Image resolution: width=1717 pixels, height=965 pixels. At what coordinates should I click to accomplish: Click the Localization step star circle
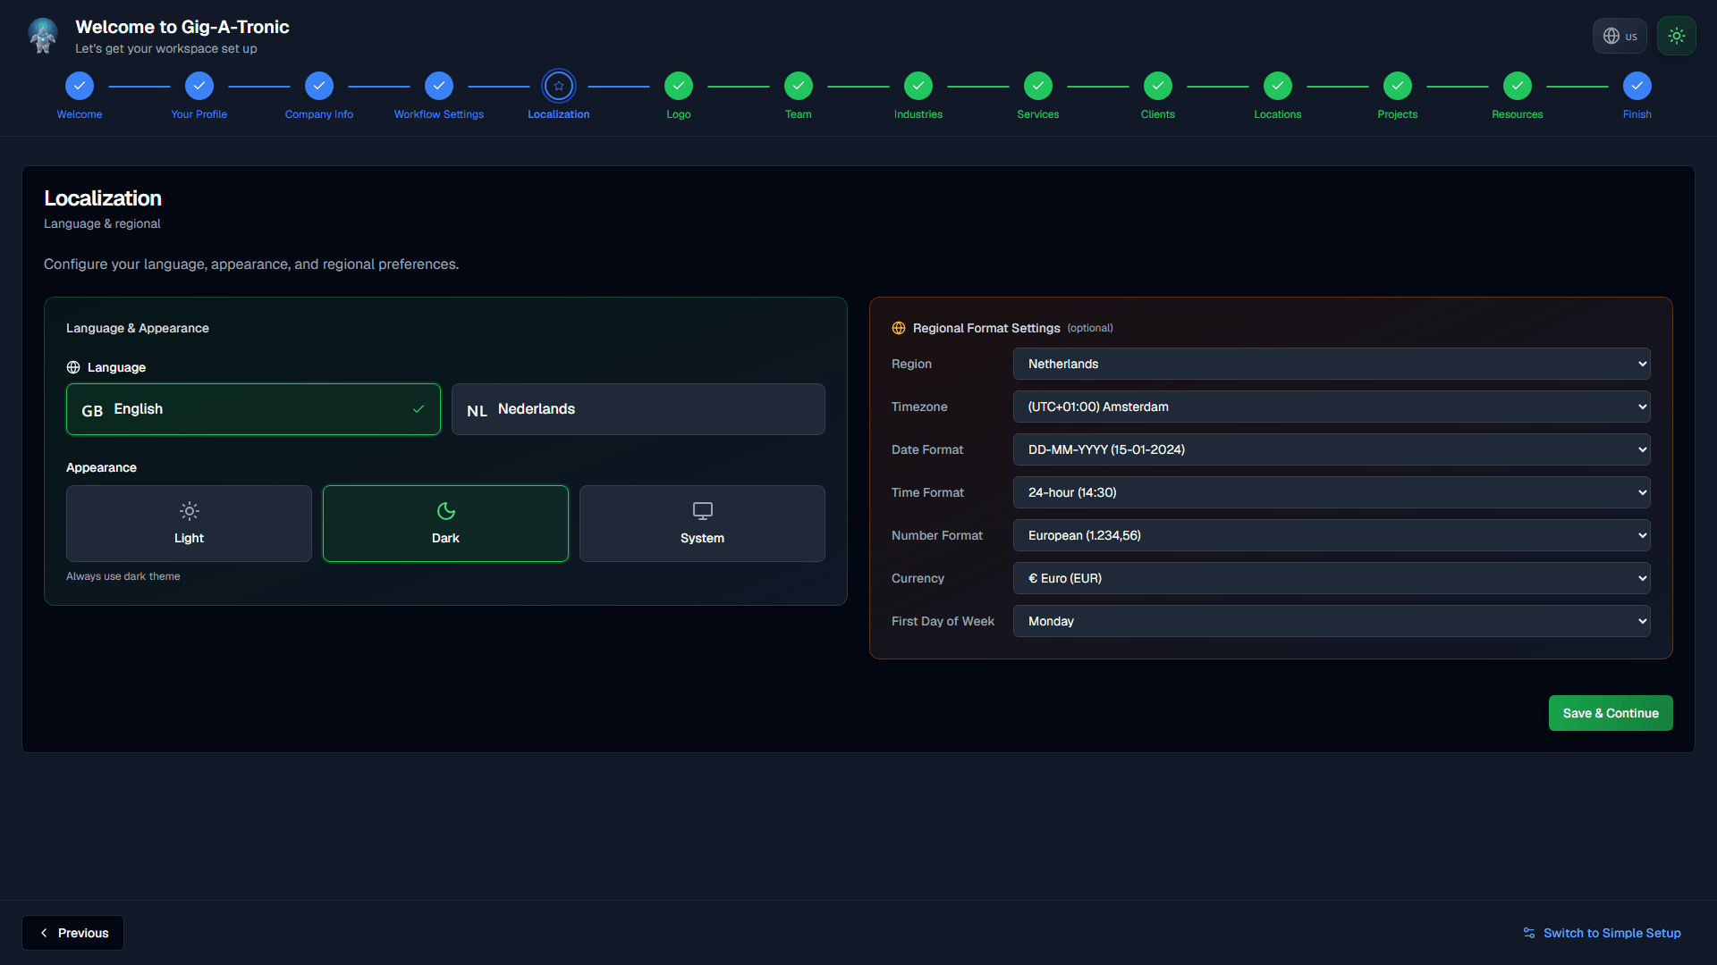[559, 86]
